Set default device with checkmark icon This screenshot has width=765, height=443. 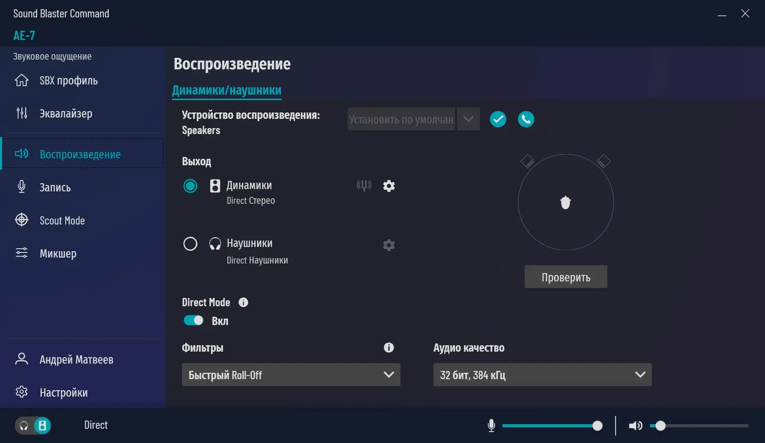click(x=498, y=119)
